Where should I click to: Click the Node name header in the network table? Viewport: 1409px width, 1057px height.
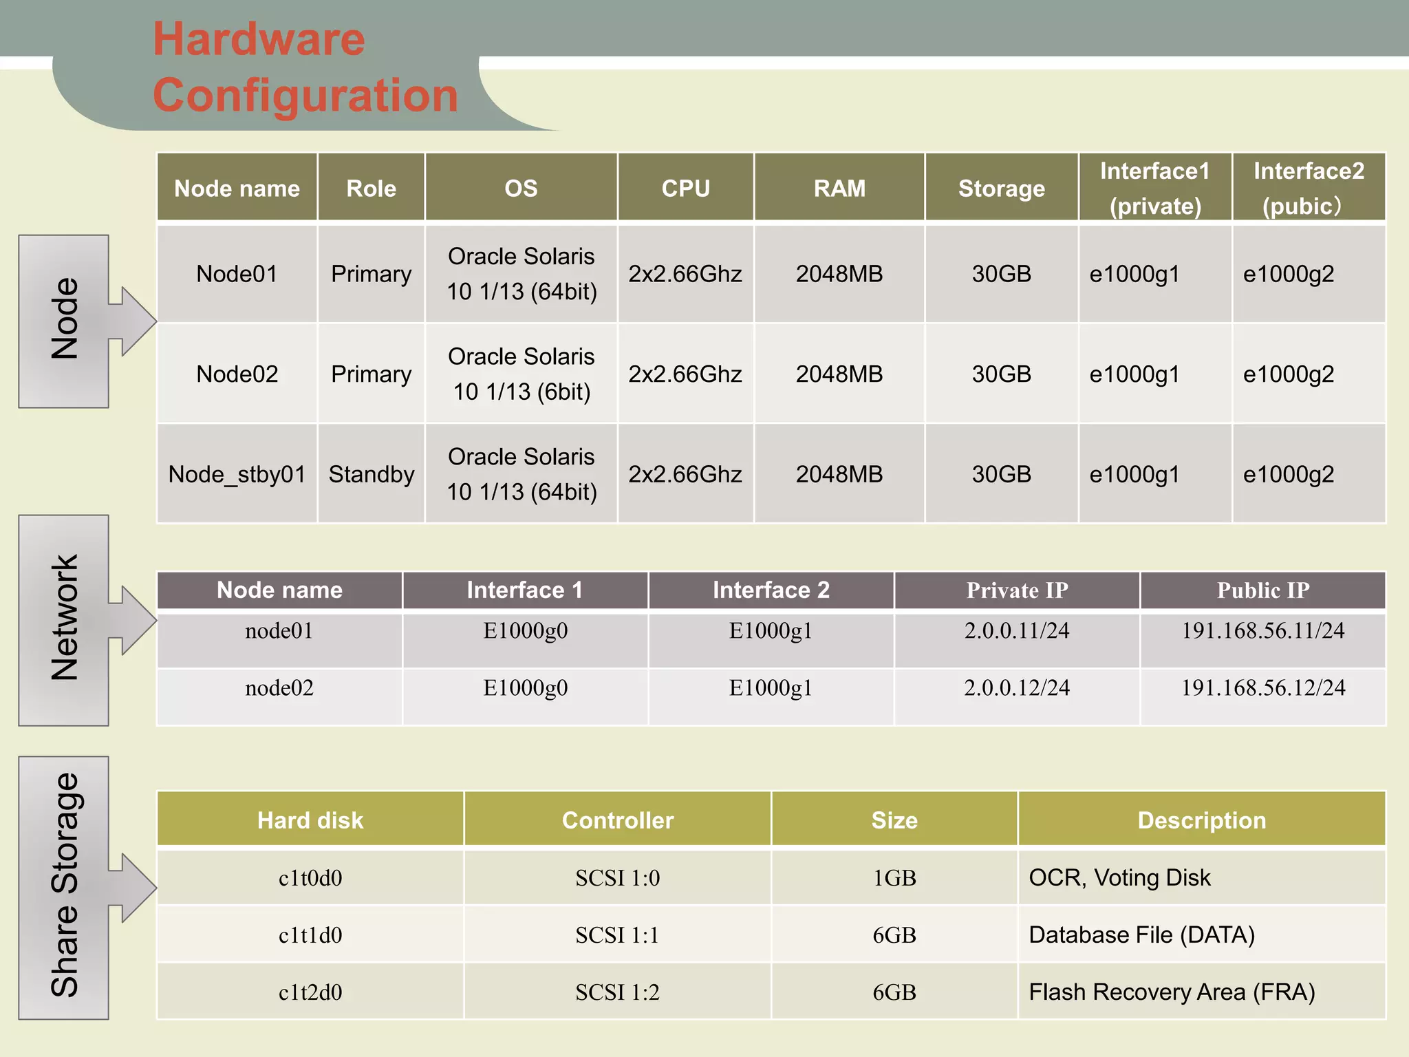coord(279,590)
